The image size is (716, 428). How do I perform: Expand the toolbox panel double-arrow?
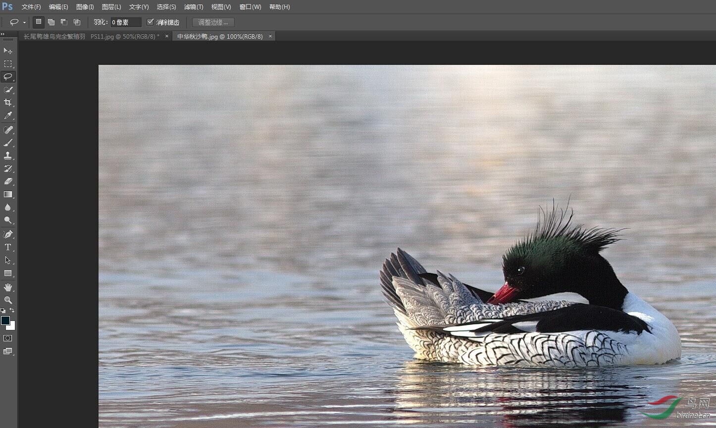coord(3,34)
